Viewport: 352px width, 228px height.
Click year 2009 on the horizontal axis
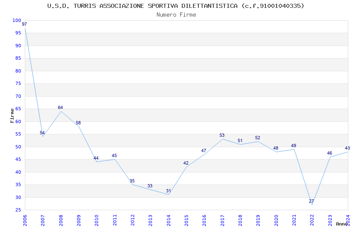[x=79, y=220]
